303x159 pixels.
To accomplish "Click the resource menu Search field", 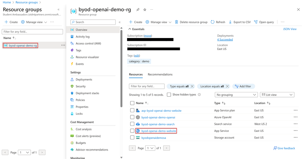I will tap(93, 22).
